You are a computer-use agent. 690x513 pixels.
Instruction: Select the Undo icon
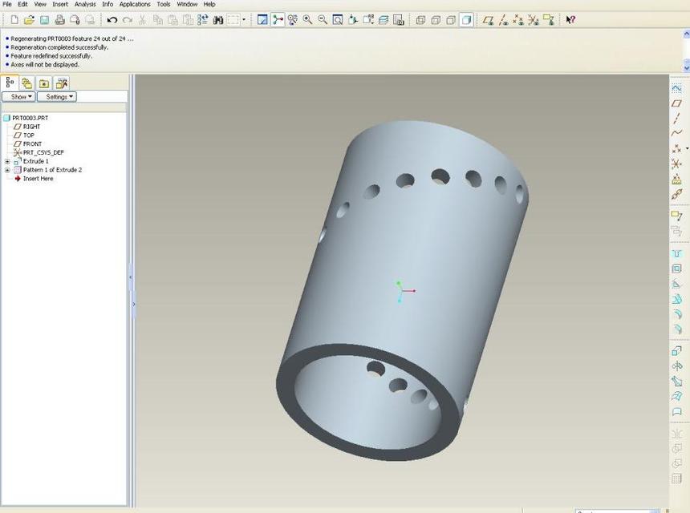[112, 19]
